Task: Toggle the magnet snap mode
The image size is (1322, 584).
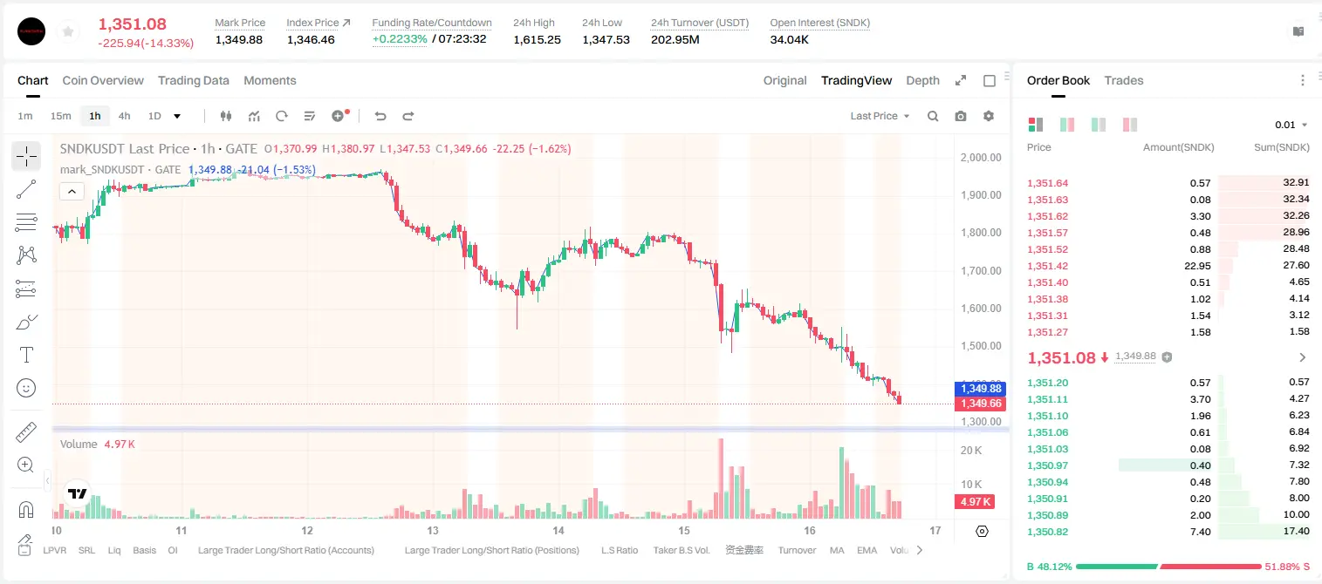Action: pos(26,509)
